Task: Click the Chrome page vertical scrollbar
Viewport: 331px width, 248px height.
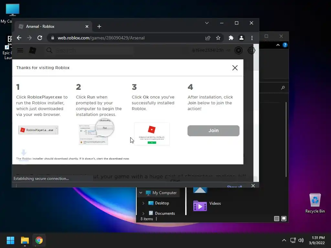Action: 256,113
